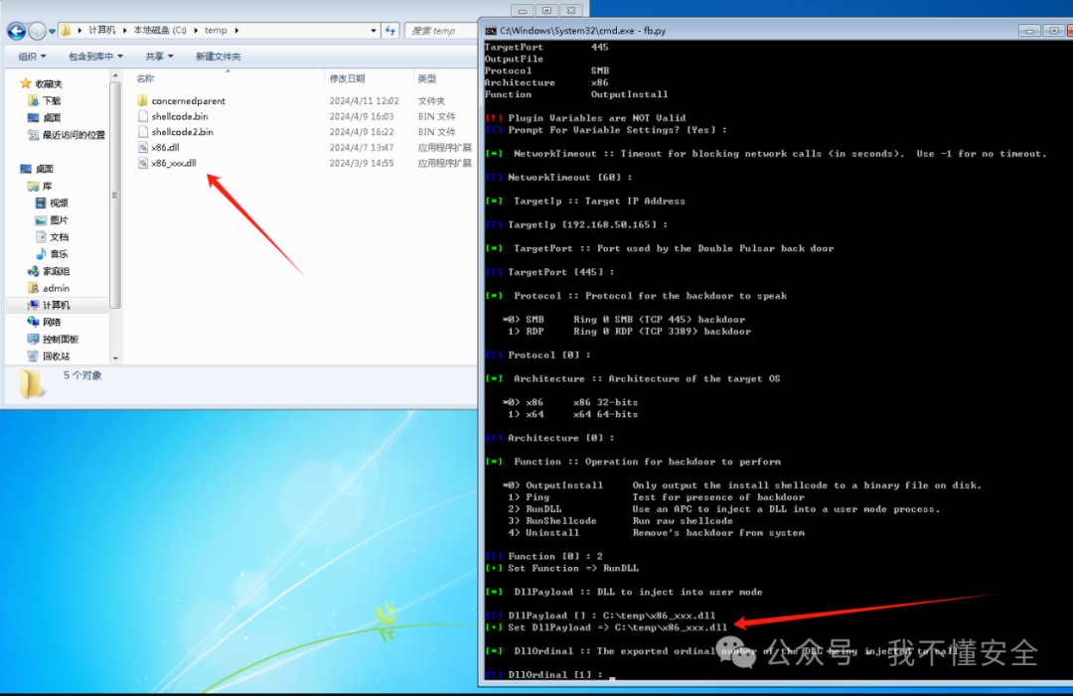1073x696 pixels.
Task: Select the x86_xxx.dll file icon
Action: tap(142, 164)
